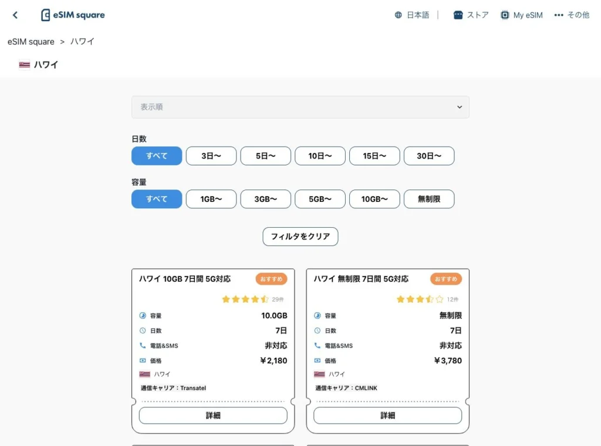
Task: Click the 日数 clock icon in 10GB card
Action: [x=143, y=330]
